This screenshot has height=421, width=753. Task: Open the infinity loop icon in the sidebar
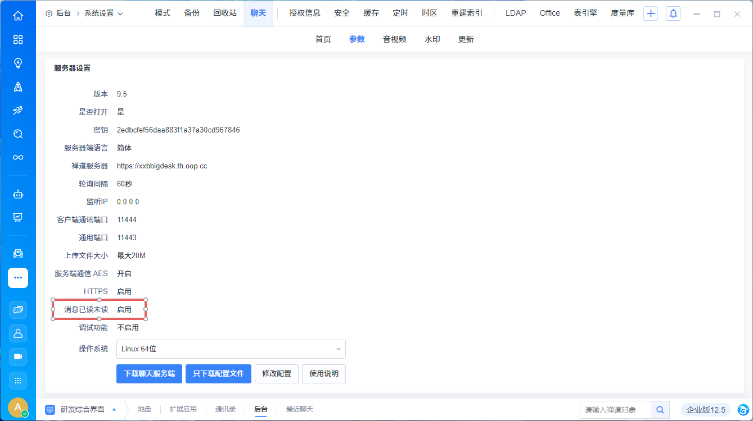[x=18, y=157]
